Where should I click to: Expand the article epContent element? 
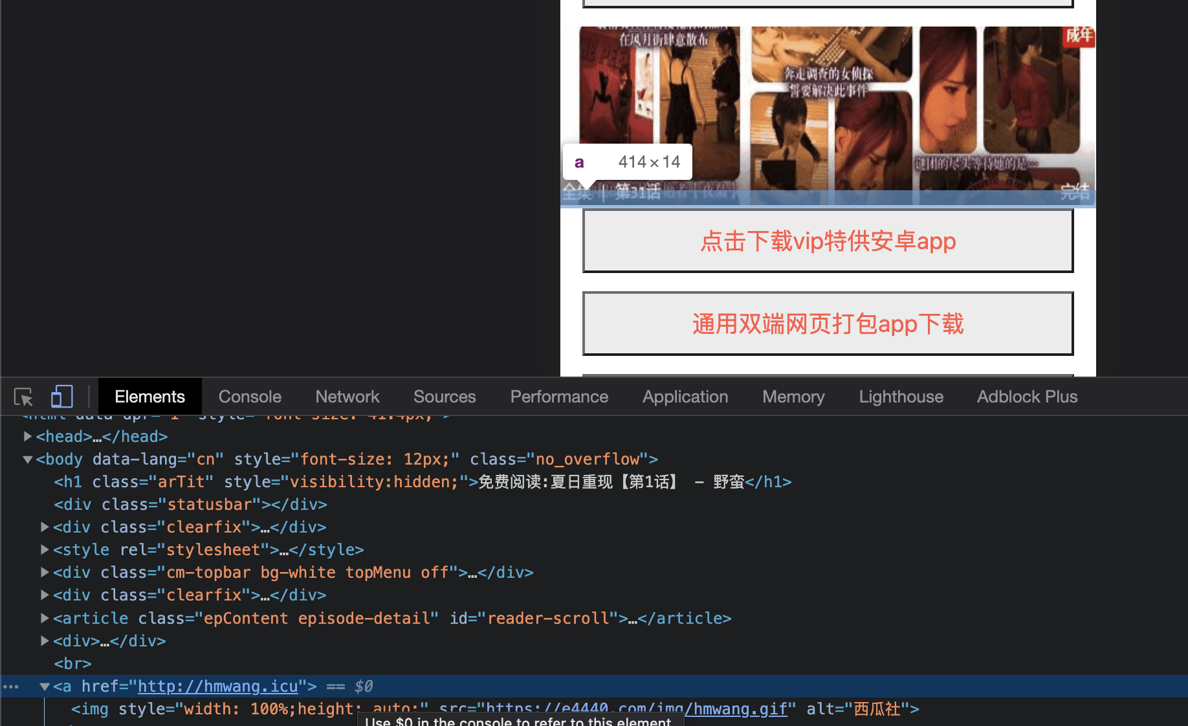(x=44, y=618)
